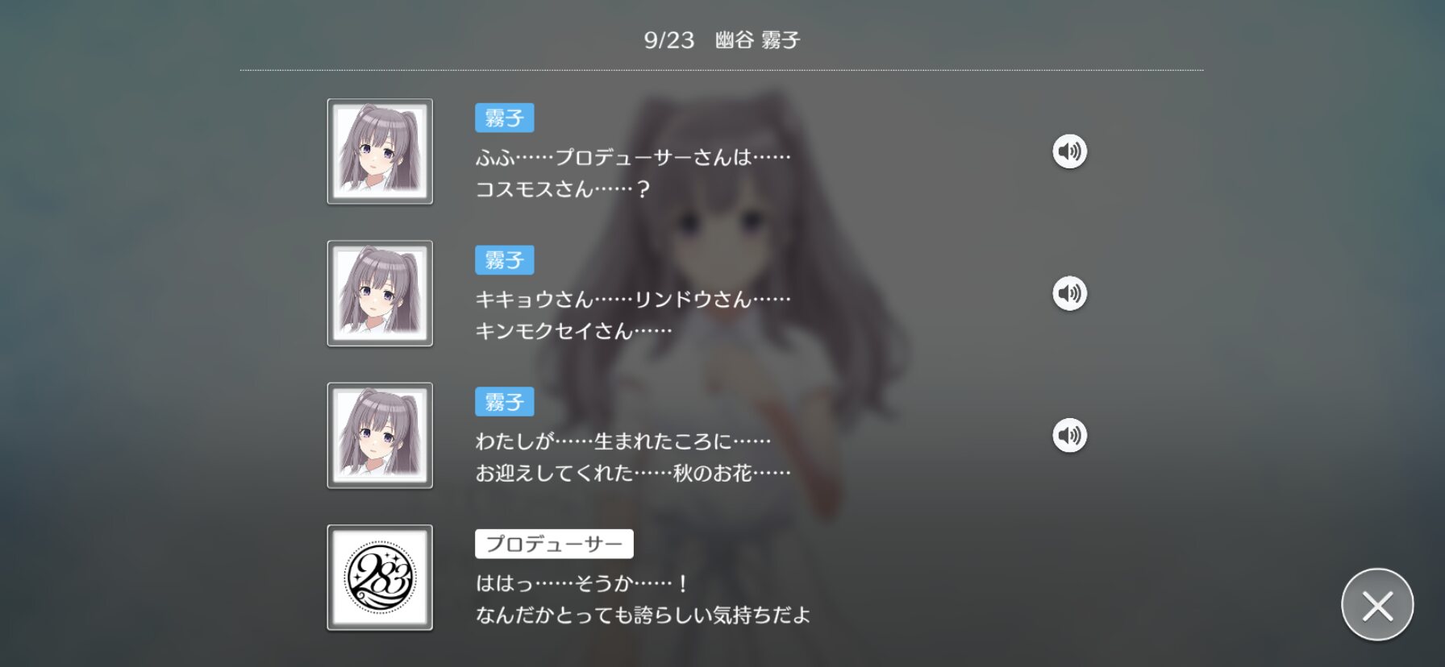Click the 9/23 幽谷 霧子 header title
The image size is (1445, 667).
click(x=722, y=40)
